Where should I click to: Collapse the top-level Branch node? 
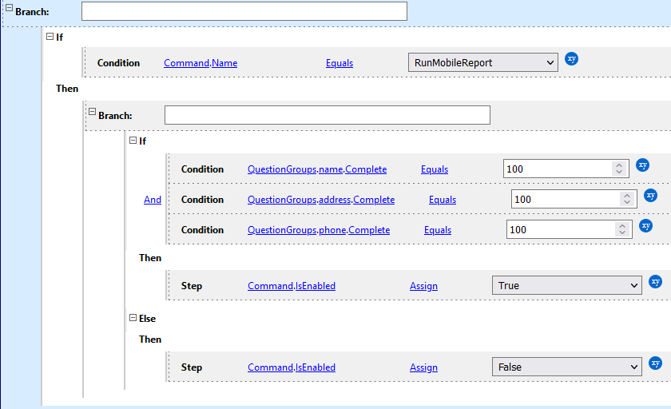tap(10, 9)
